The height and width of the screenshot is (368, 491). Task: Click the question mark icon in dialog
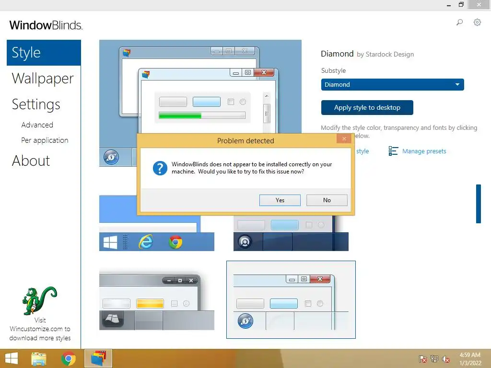click(x=160, y=168)
